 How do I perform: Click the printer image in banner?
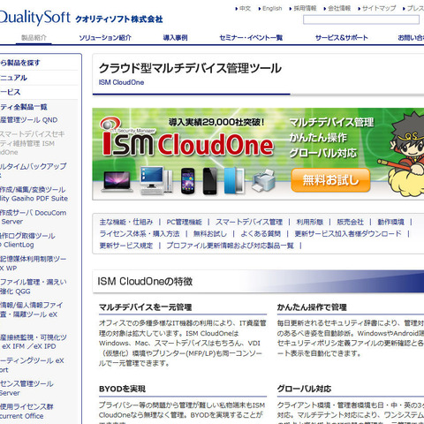pos(263,180)
